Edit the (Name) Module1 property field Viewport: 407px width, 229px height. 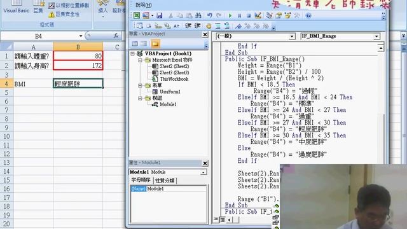click(x=177, y=189)
